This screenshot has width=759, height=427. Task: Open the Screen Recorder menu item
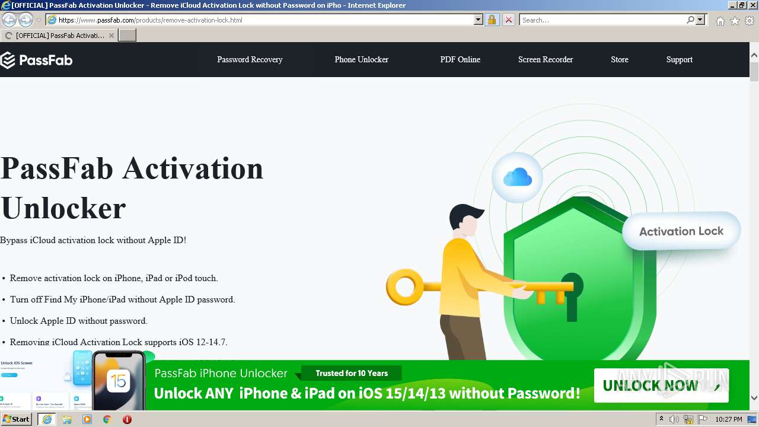pyautogui.click(x=546, y=60)
